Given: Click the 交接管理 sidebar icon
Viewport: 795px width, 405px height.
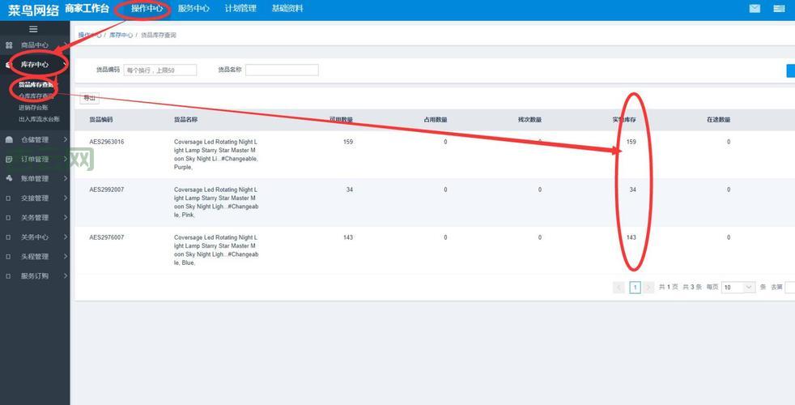Looking at the screenshot, I should [x=9, y=198].
